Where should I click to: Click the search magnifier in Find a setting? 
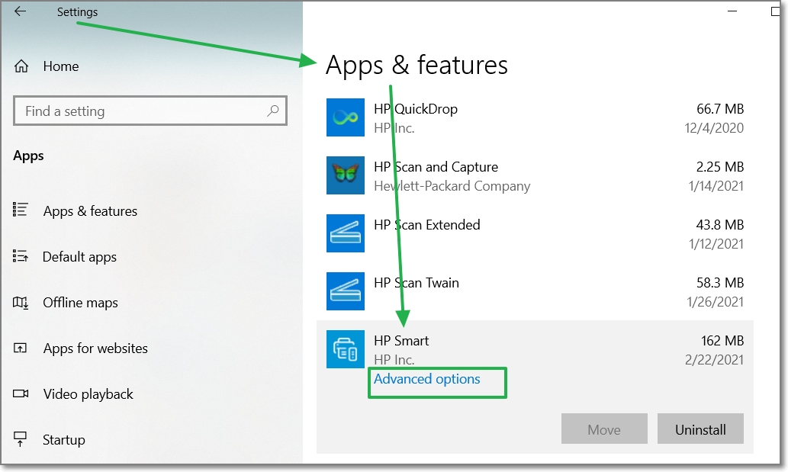[x=273, y=111]
